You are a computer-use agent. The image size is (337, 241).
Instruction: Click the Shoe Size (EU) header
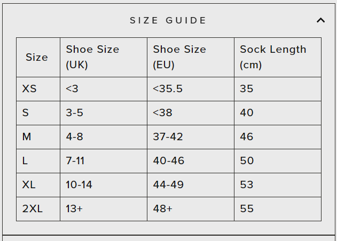[179, 57]
